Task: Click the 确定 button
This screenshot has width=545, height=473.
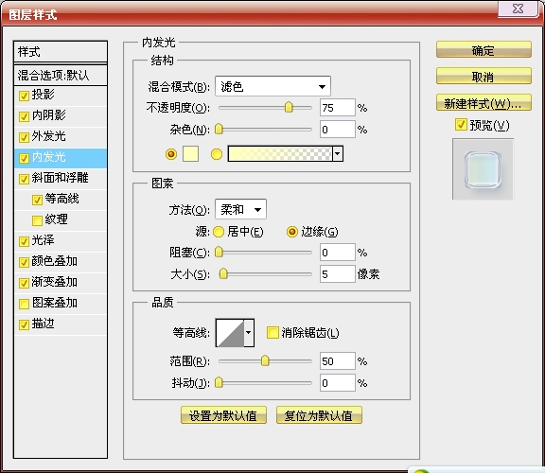Action: [x=483, y=50]
